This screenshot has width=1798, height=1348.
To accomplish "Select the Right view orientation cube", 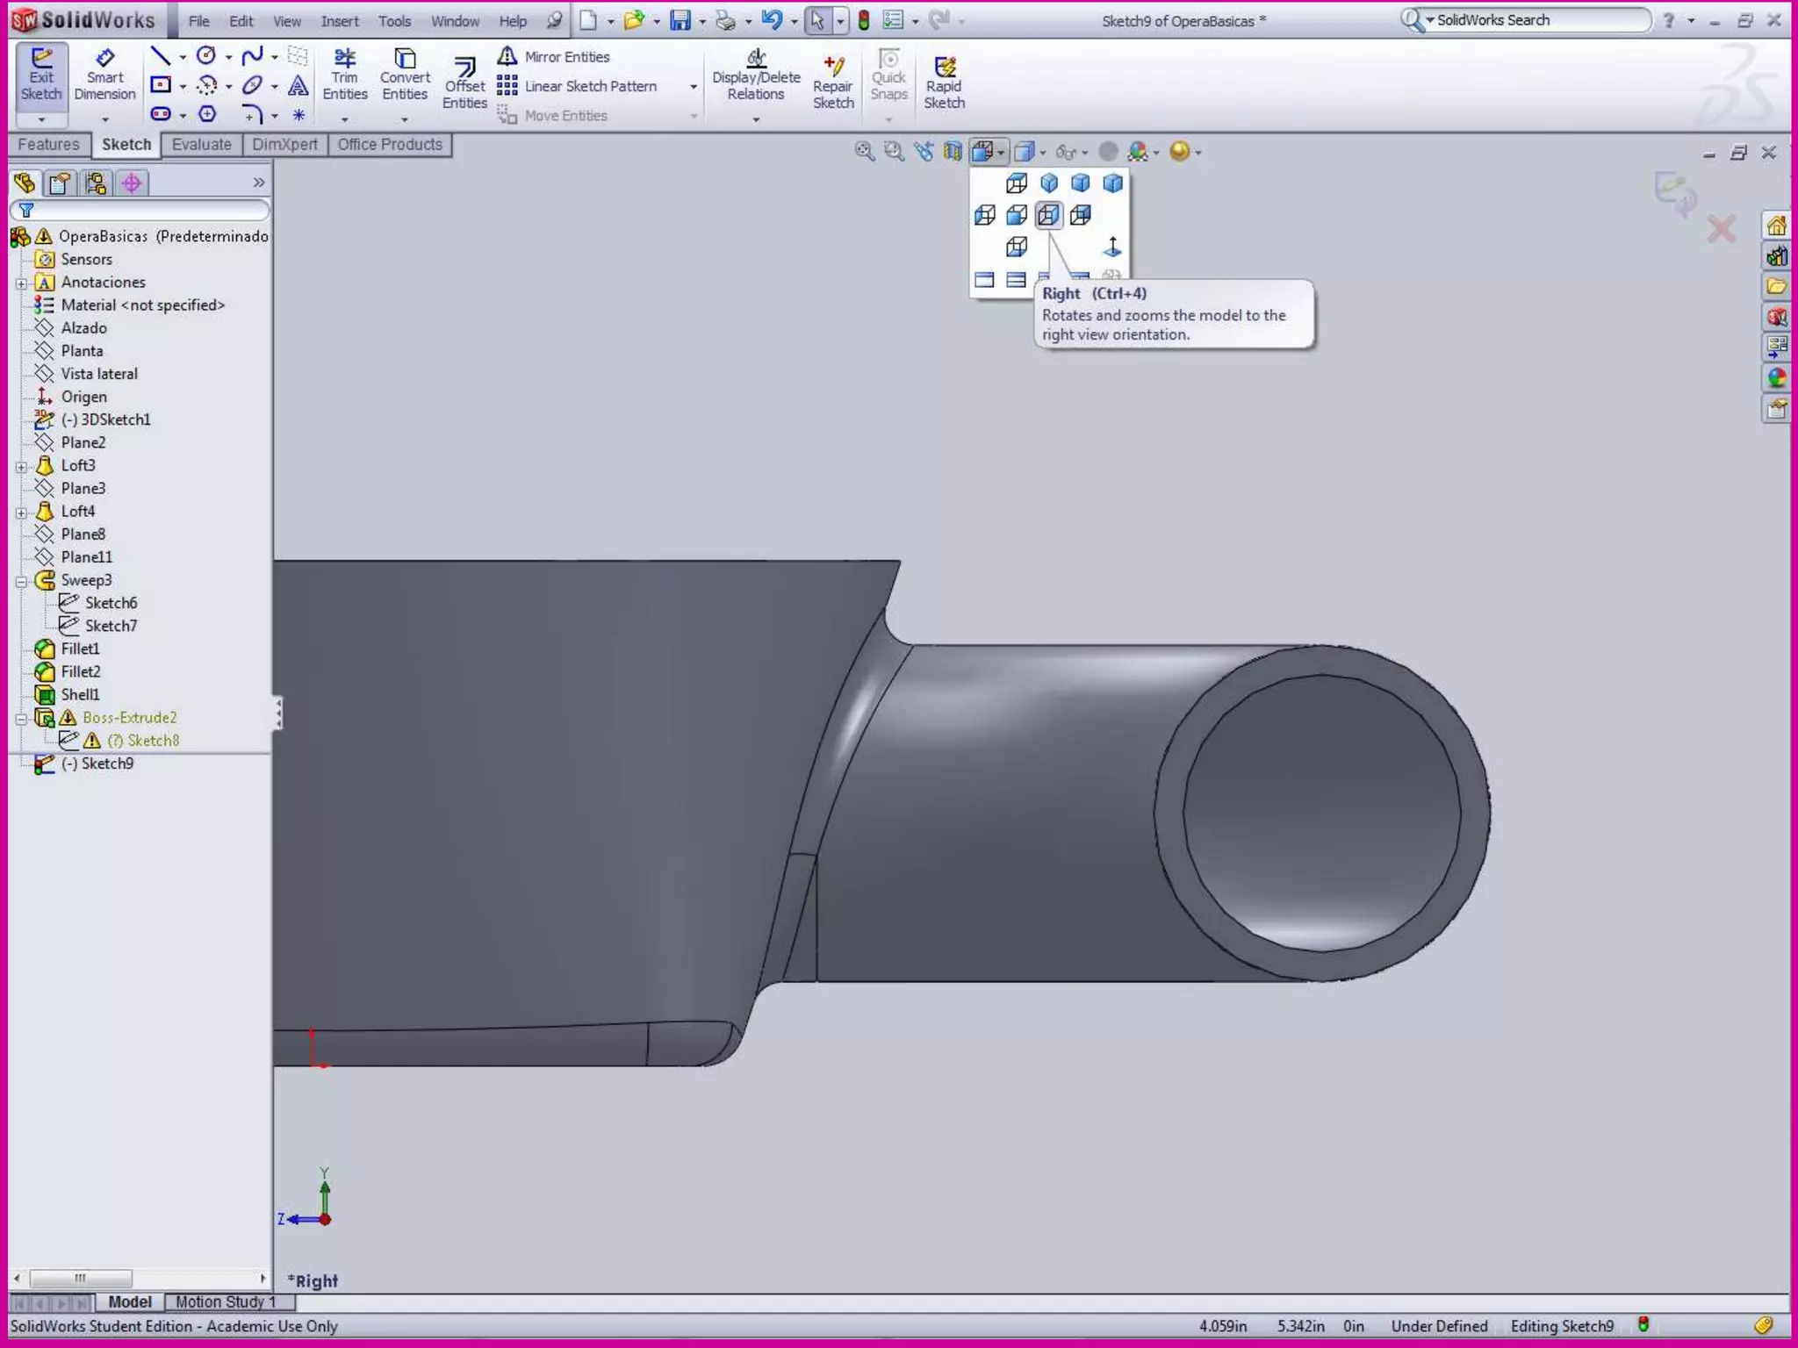I will 1048,215.
